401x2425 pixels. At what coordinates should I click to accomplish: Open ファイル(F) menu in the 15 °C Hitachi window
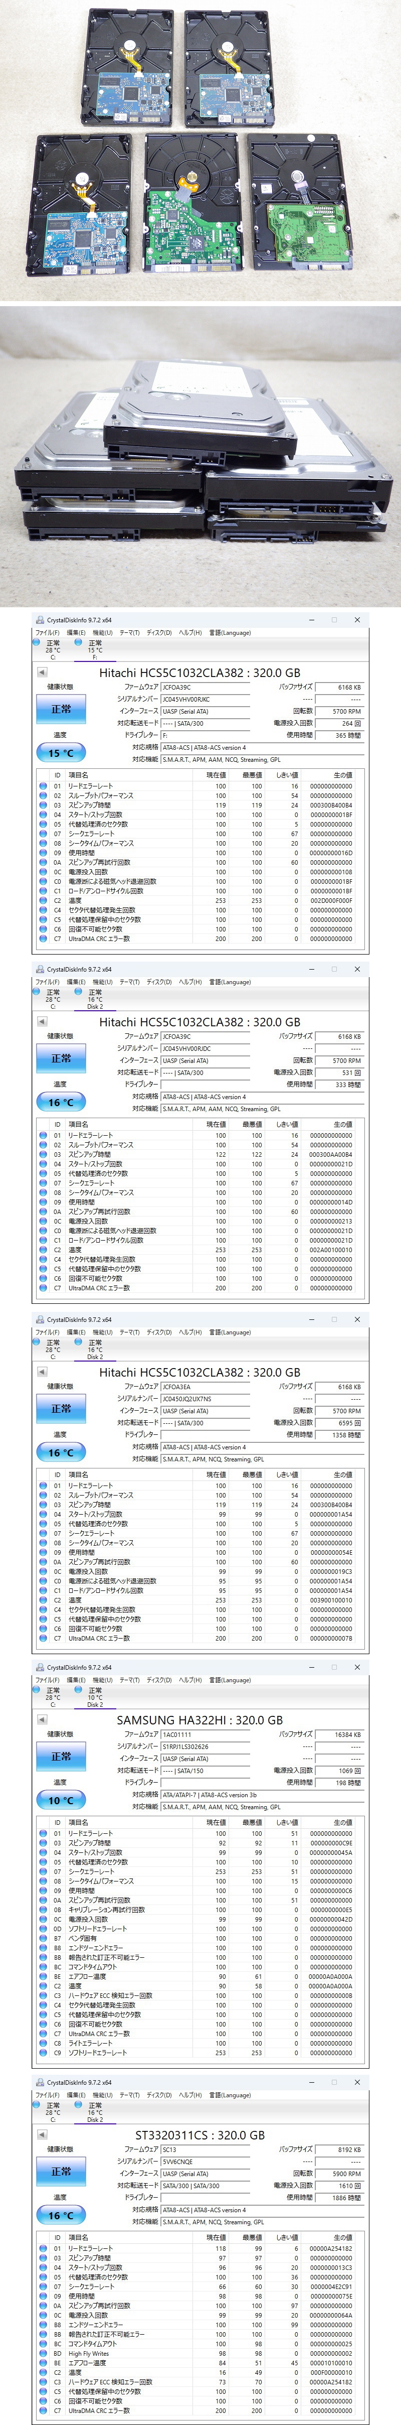[47, 633]
